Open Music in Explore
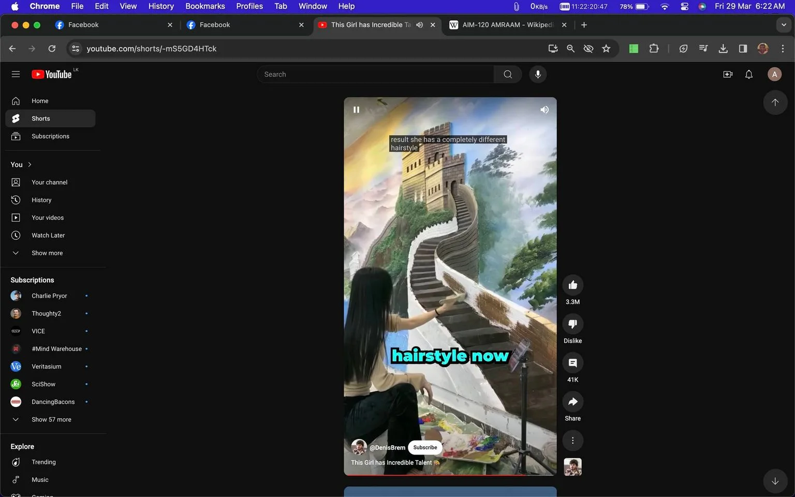 [x=50, y=479]
